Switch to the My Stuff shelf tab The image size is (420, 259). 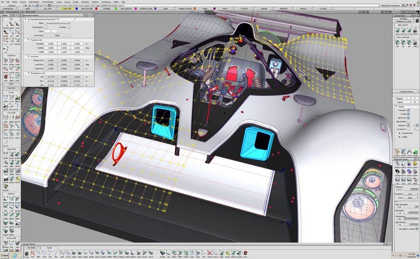(x=31, y=248)
